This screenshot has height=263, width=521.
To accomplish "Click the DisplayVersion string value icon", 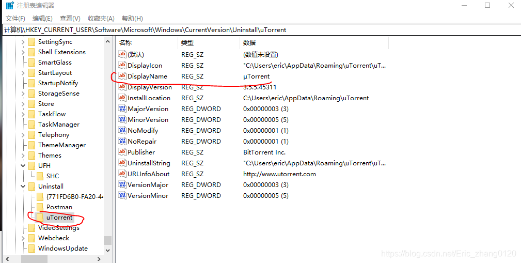I will [x=122, y=87].
